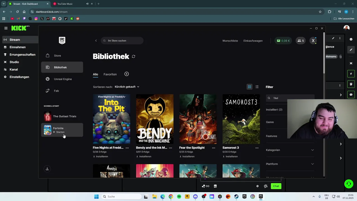The image size is (357, 201).
Task: Install Five Nights at Freddy's Into the Pit
Action: 100,157
